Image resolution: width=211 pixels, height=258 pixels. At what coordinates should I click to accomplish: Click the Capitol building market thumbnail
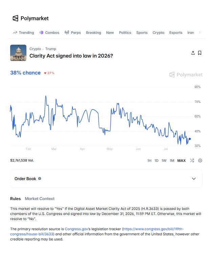(18, 53)
